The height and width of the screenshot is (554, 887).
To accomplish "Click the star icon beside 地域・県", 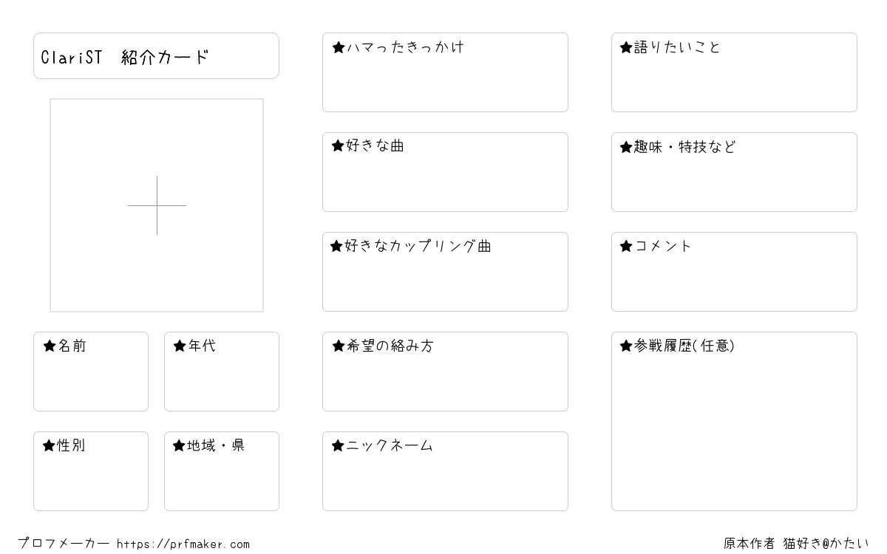I will 179,445.
